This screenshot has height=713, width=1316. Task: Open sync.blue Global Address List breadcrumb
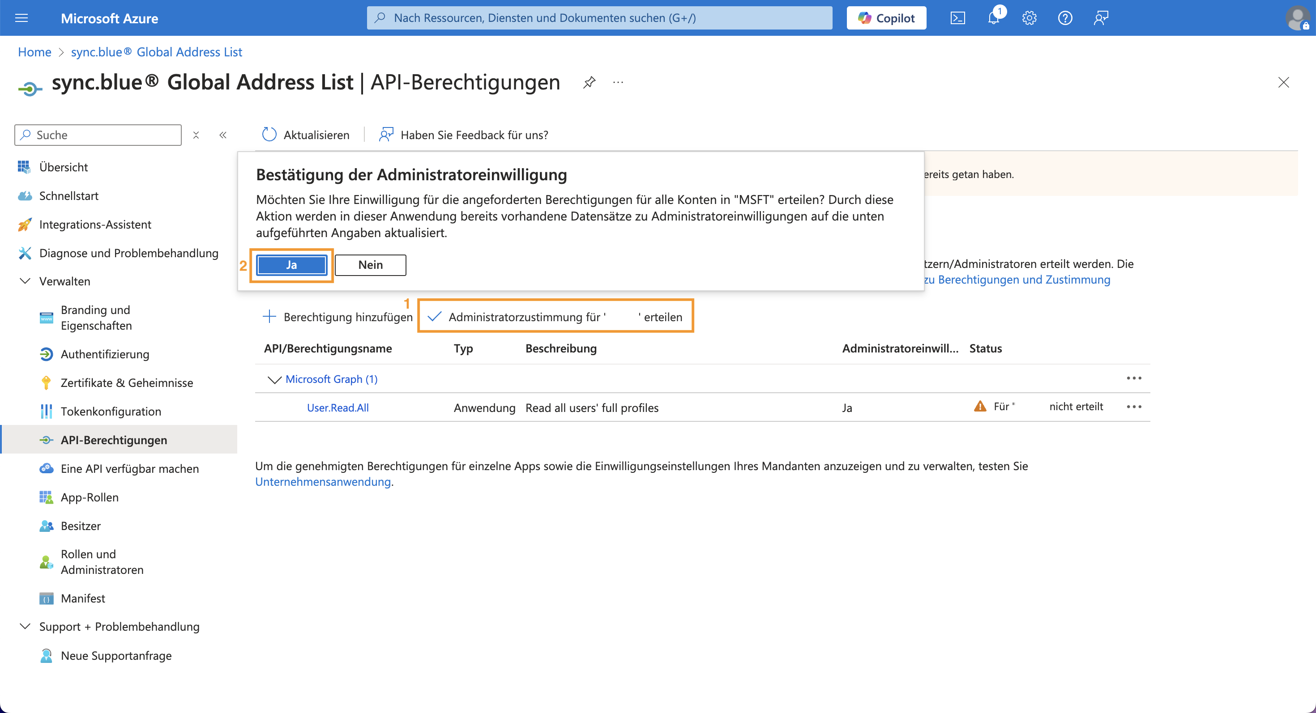156,52
